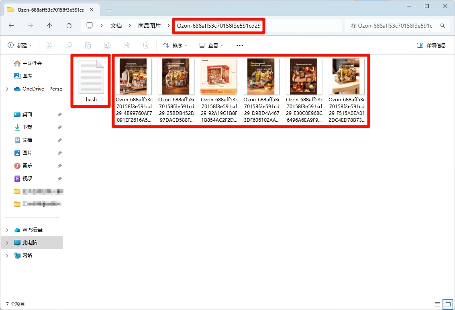This screenshot has height=310, width=455.
Task: Open the 查看 view dropdown
Action: (211, 46)
